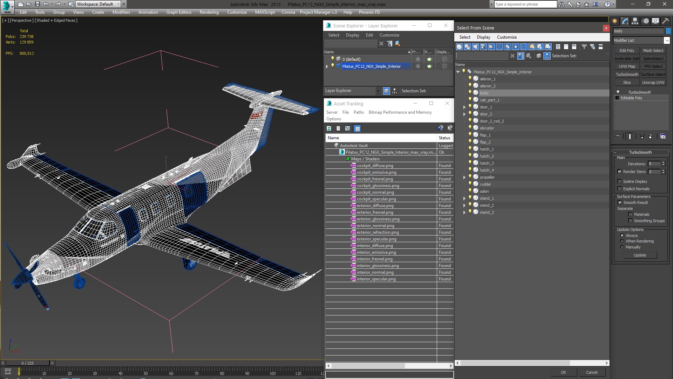Click OK in Select From Scene dialog
The width and height of the screenshot is (673, 379).
tap(563, 372)
